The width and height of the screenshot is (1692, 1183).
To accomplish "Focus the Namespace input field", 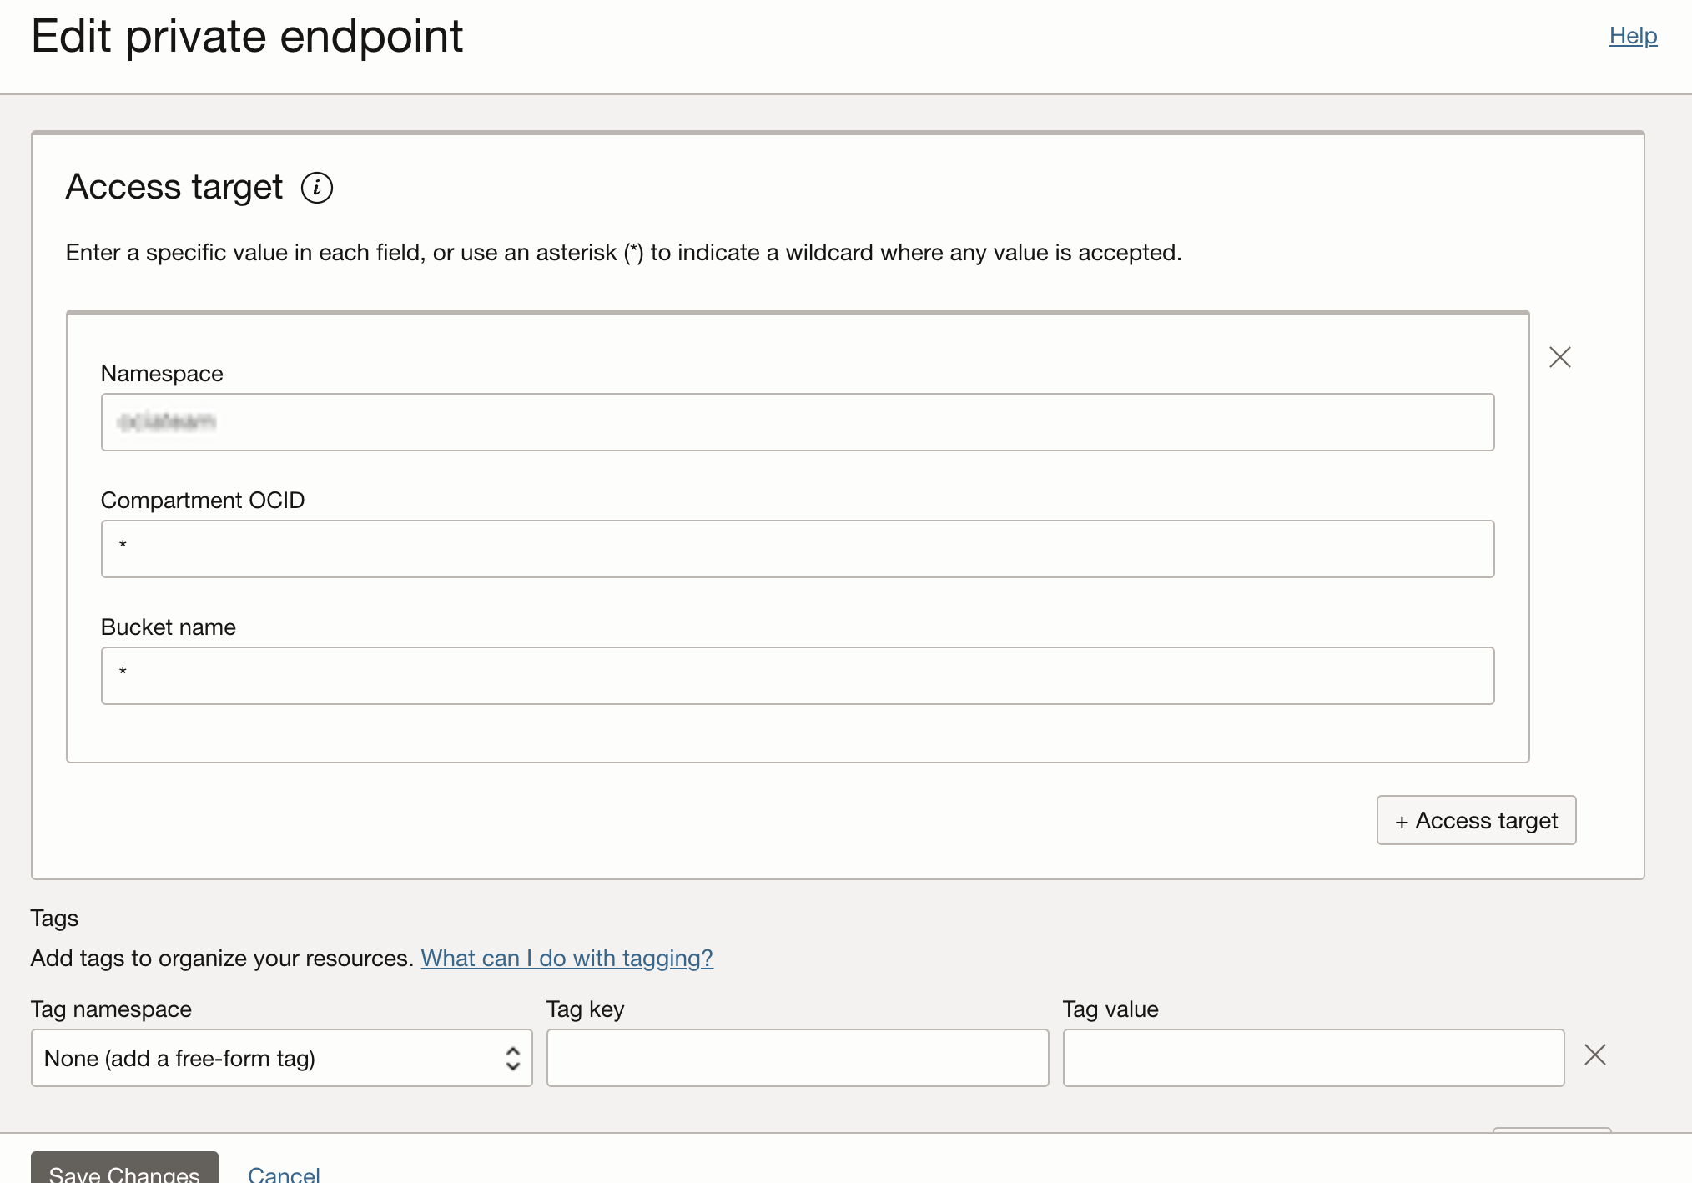I will click(797, 422).
